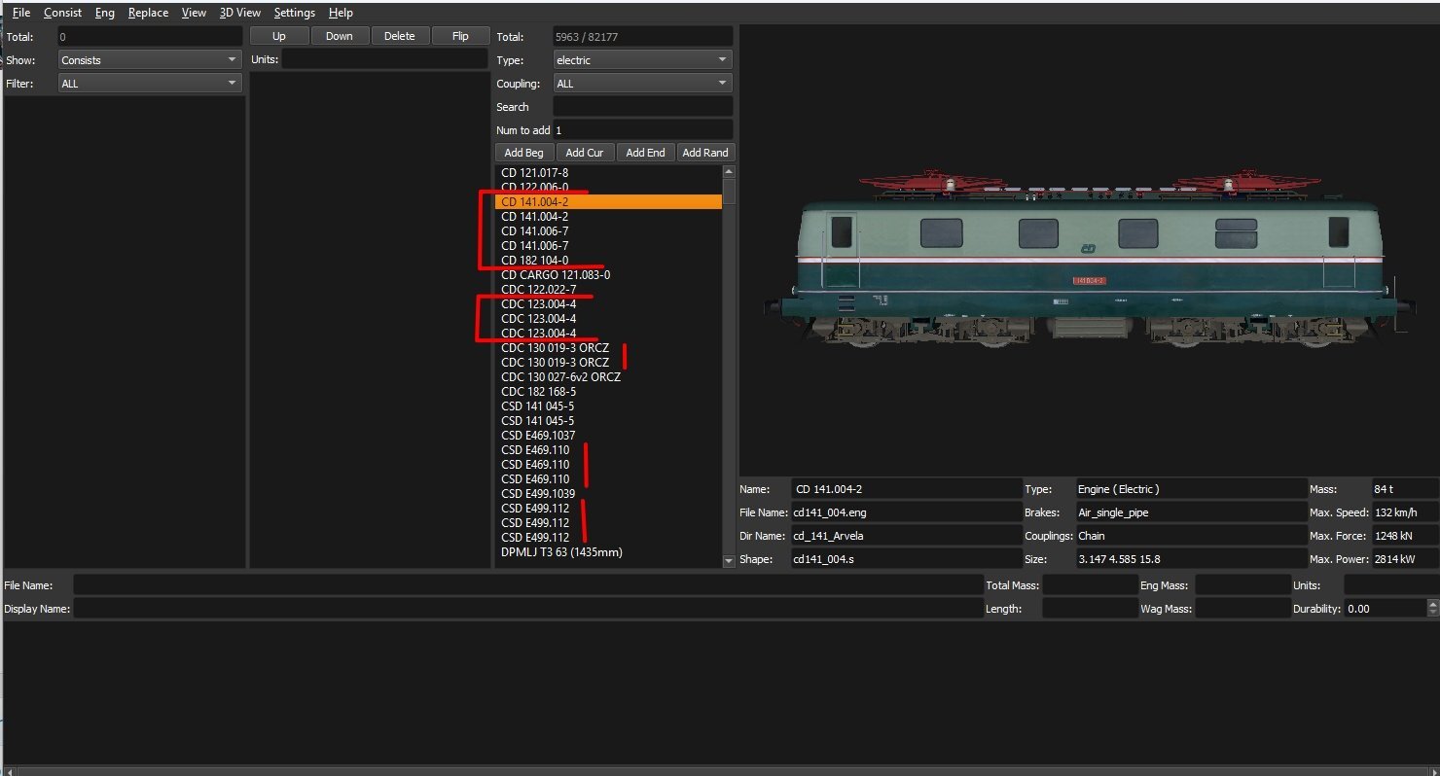1440x776 pixels.
Task: Open the 3D View menu
Action: click(239, 13)
